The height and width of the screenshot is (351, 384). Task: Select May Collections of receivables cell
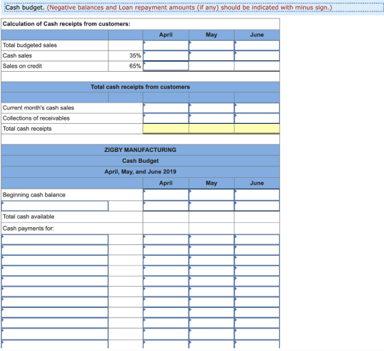pyautogui.click(x=211, y=118)
